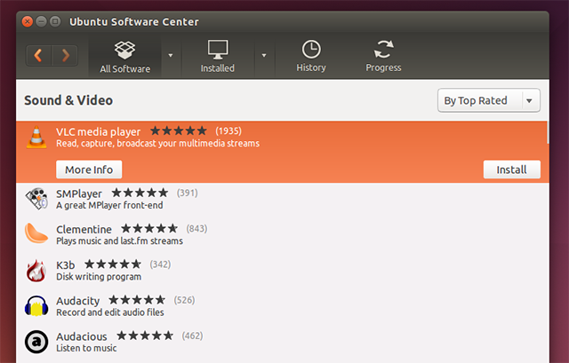Click 'A great MPlayer front-end' description
Viewport: 569px width, 363px height.
[109, 205]
